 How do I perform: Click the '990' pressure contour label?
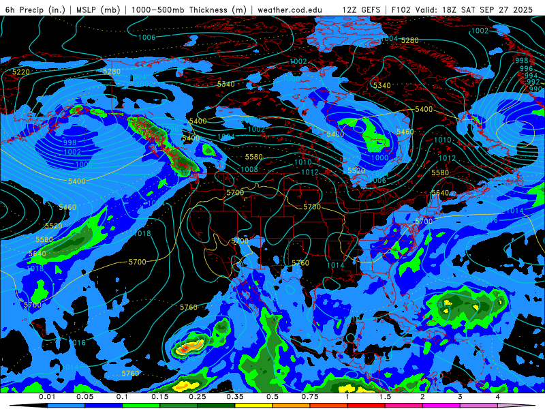point(535,89)
